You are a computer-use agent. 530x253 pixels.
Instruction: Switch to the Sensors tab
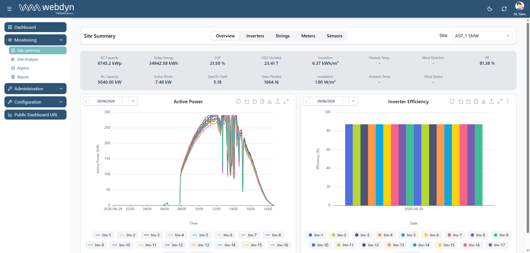tap(334, 36)
